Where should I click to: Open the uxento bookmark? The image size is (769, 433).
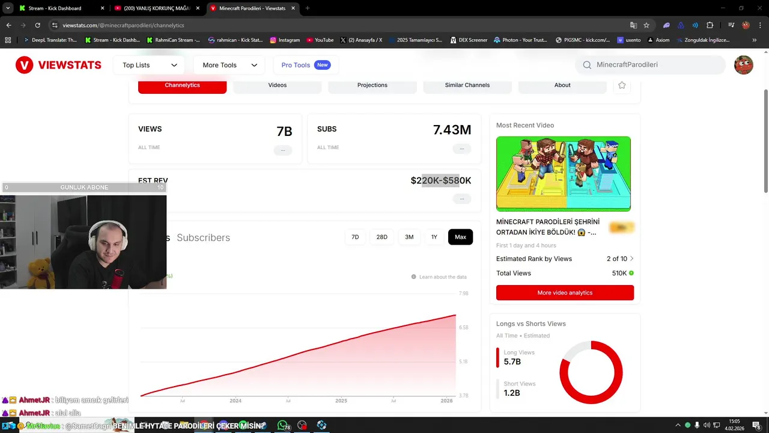point(629,40)
